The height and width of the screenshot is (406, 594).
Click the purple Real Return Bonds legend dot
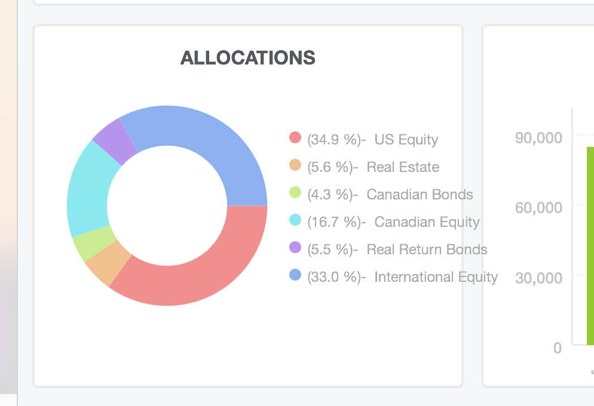pos(295,247)
